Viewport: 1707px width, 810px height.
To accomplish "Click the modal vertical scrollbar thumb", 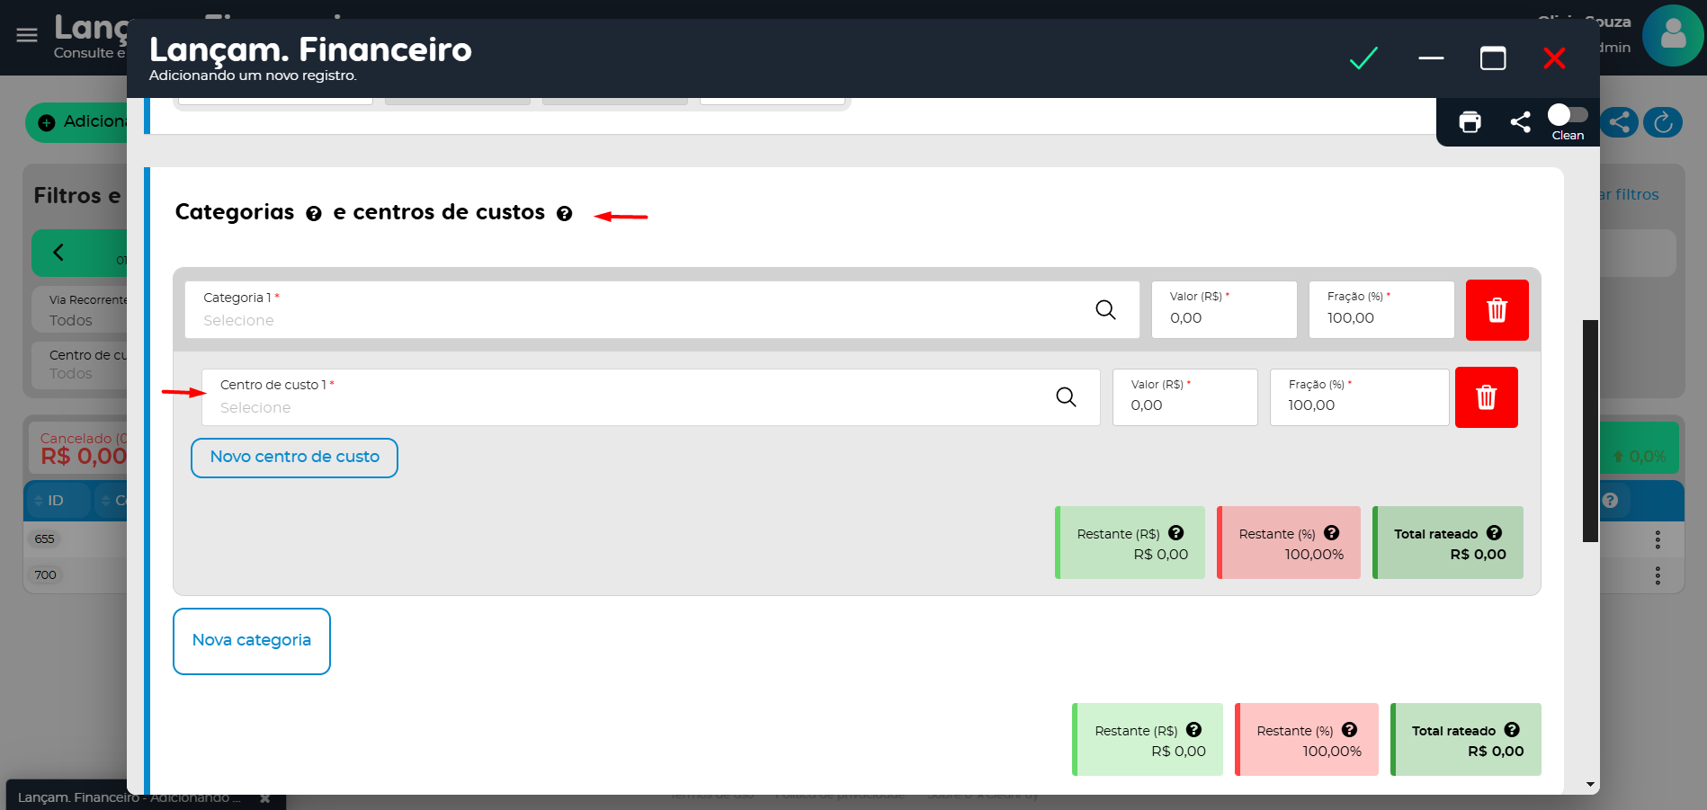I will 1590,430.
